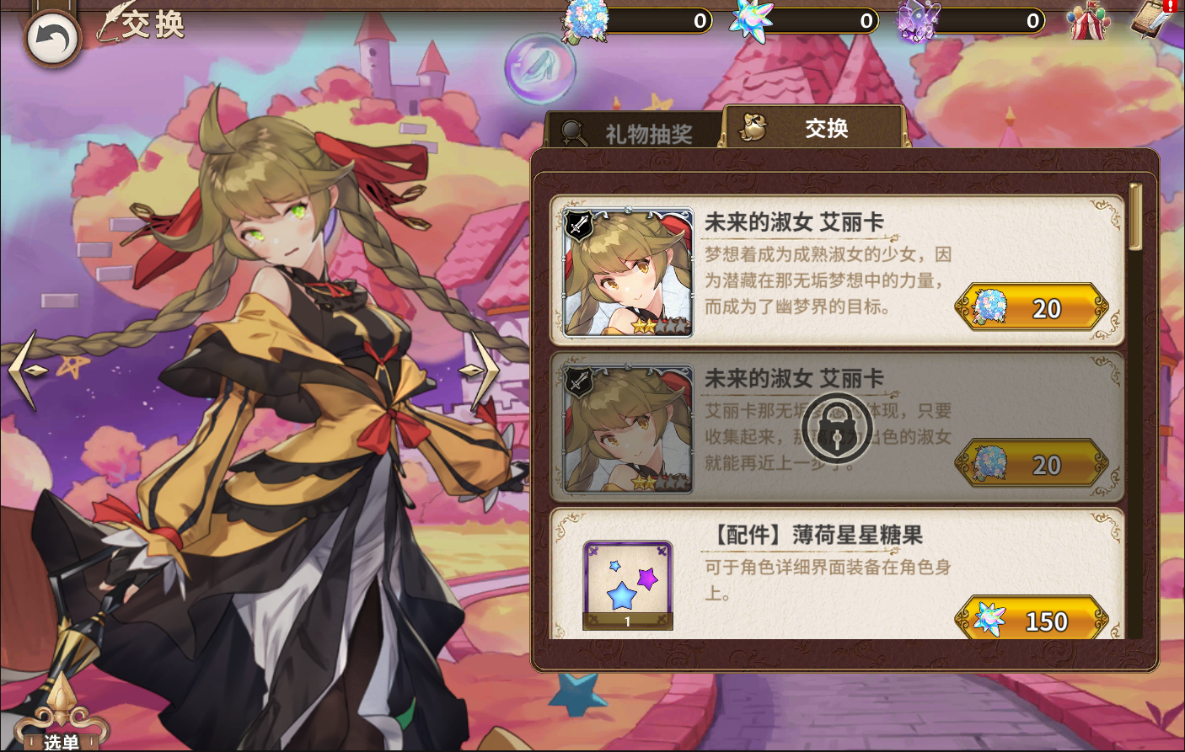
Task: Buy 薄荷星星糖果 for 150 stars
Action: coord(1032,619)
